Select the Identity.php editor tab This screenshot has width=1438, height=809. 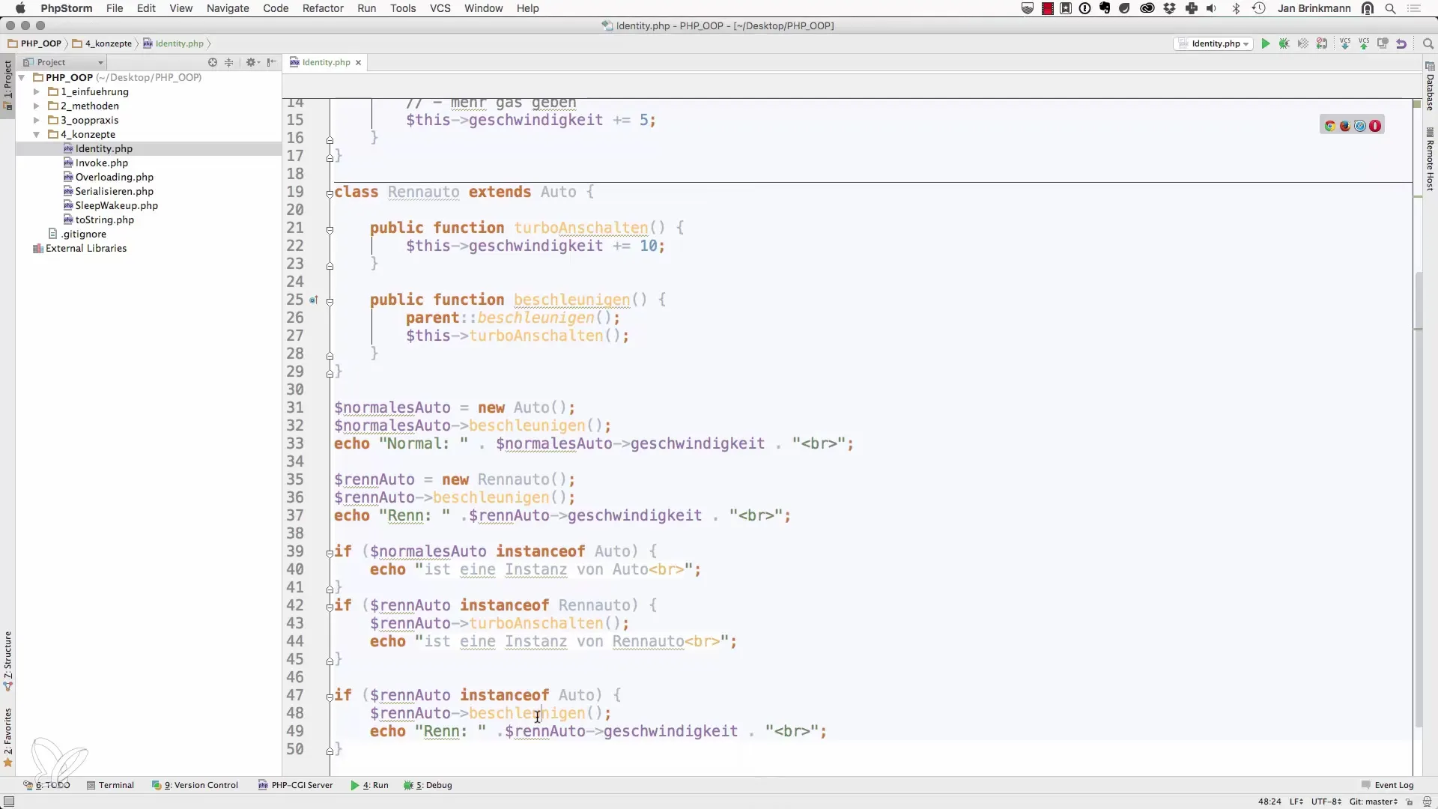pos(326,62)
